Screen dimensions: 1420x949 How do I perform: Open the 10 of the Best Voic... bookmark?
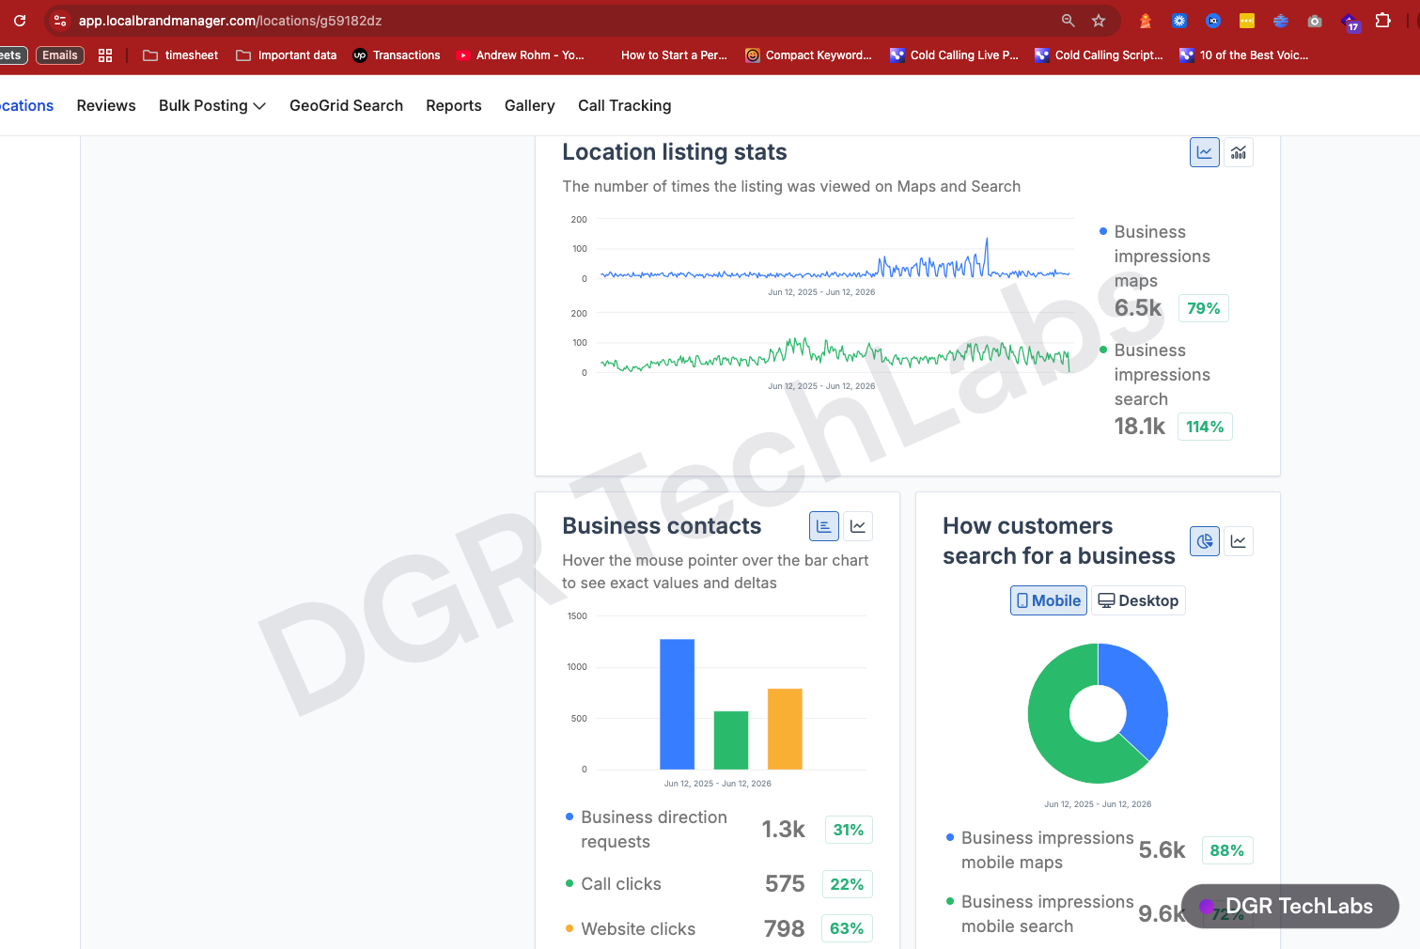(x=1244, y=55)
